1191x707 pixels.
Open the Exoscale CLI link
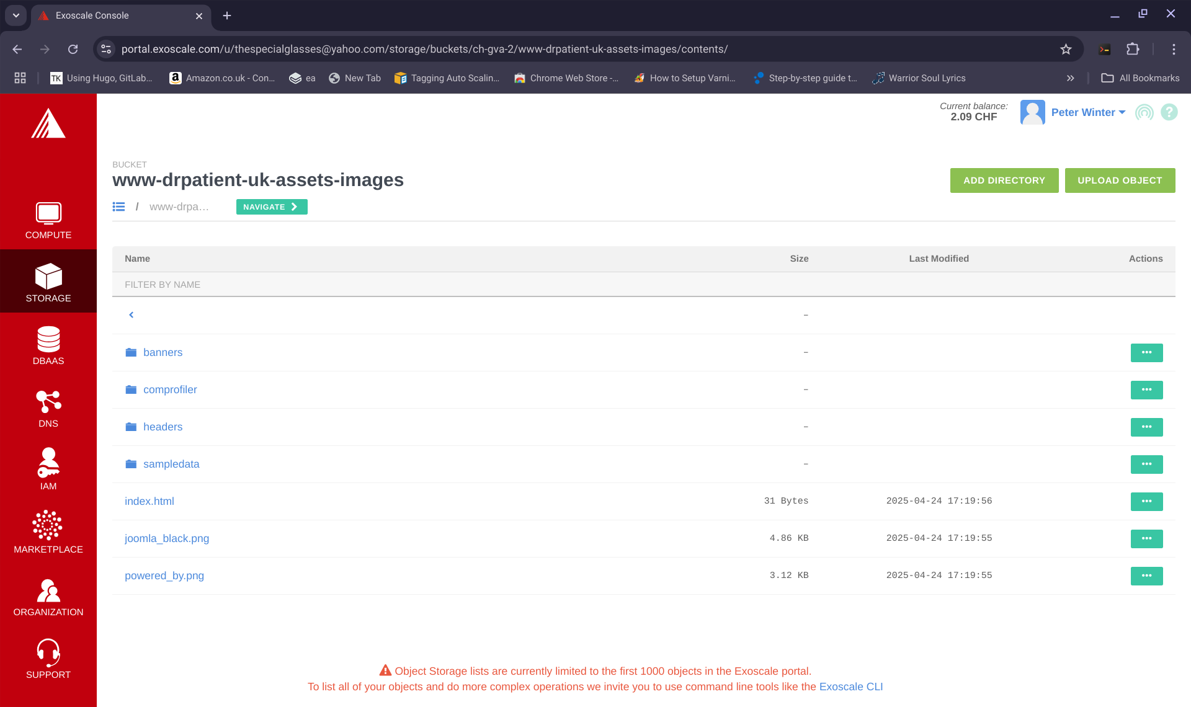[x=850, y=687]
